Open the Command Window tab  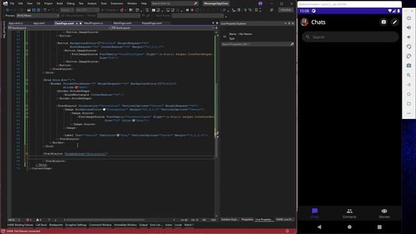100,225
